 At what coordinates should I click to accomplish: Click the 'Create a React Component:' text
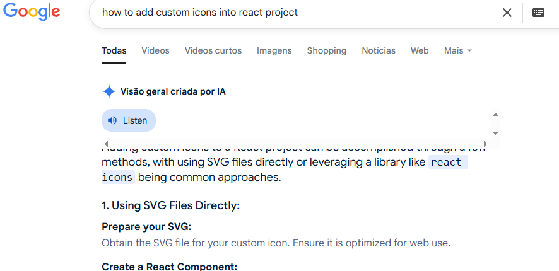click(169, 267)
